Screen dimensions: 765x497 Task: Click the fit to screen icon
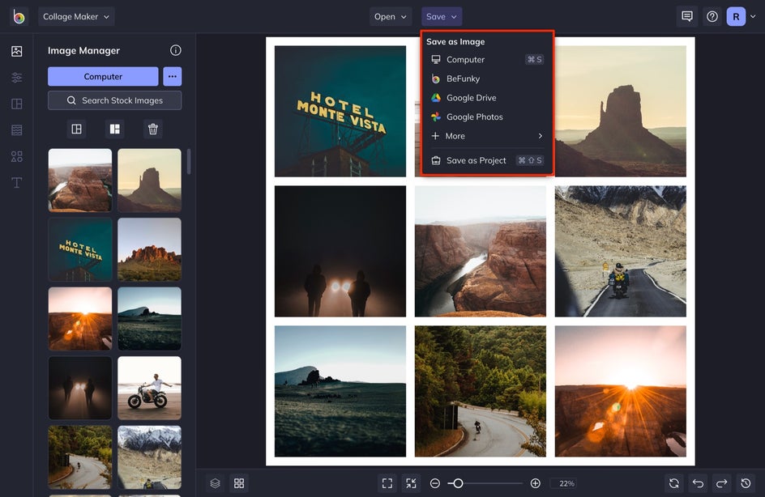click(387, 483)
